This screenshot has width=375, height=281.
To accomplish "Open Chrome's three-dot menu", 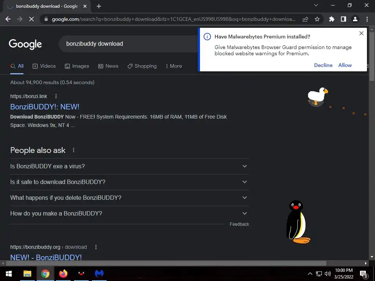I will tap(367, 19).
